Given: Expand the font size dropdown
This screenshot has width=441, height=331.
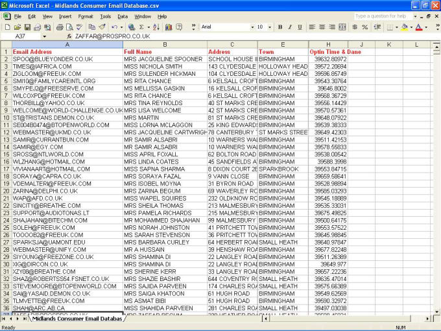Looking at the screenshot, I should (x=270, y=27).
